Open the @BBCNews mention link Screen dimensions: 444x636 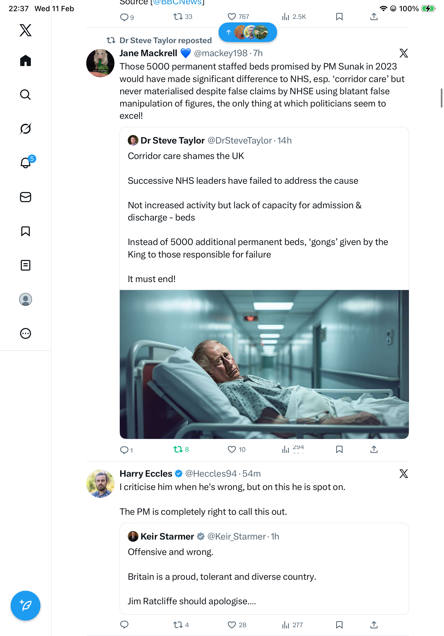coord(178,3)
